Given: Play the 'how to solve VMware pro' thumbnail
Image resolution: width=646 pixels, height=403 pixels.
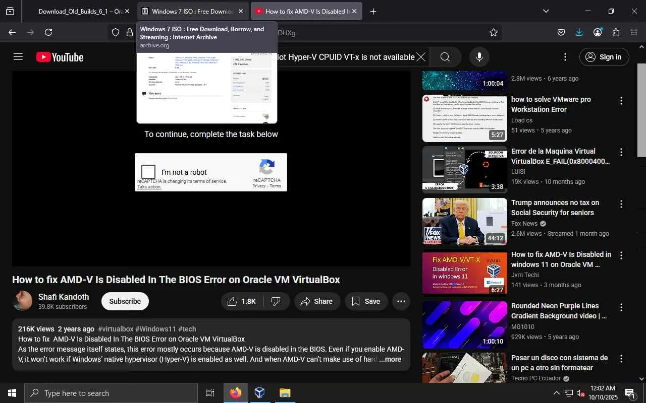Looking at the screenshot, I should 465,118.
